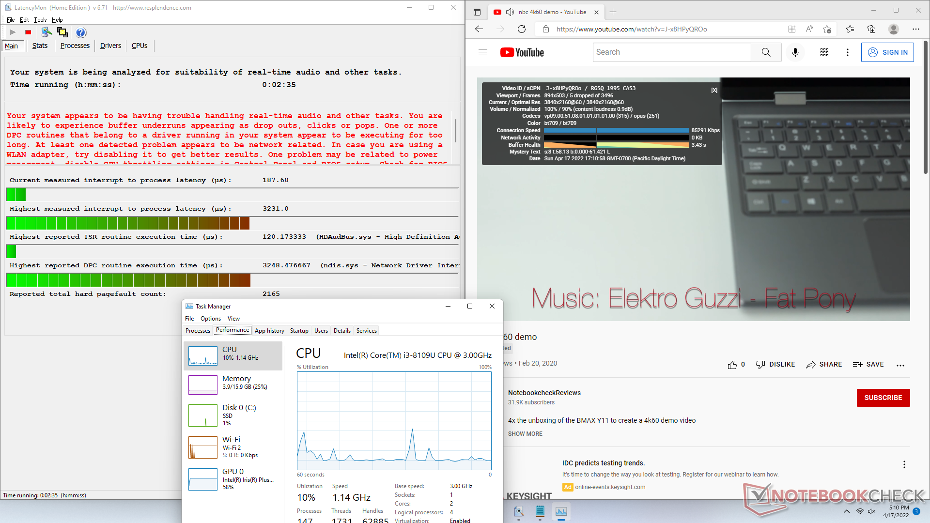The image size is (930, 523).
Task: Refresh the YouTube page in Edge
Action: 522,29
